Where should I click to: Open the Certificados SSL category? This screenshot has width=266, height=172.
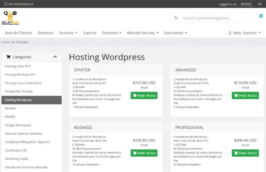point(16,150)
